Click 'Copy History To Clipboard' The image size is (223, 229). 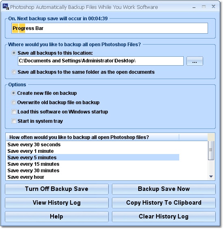point(164,203)
